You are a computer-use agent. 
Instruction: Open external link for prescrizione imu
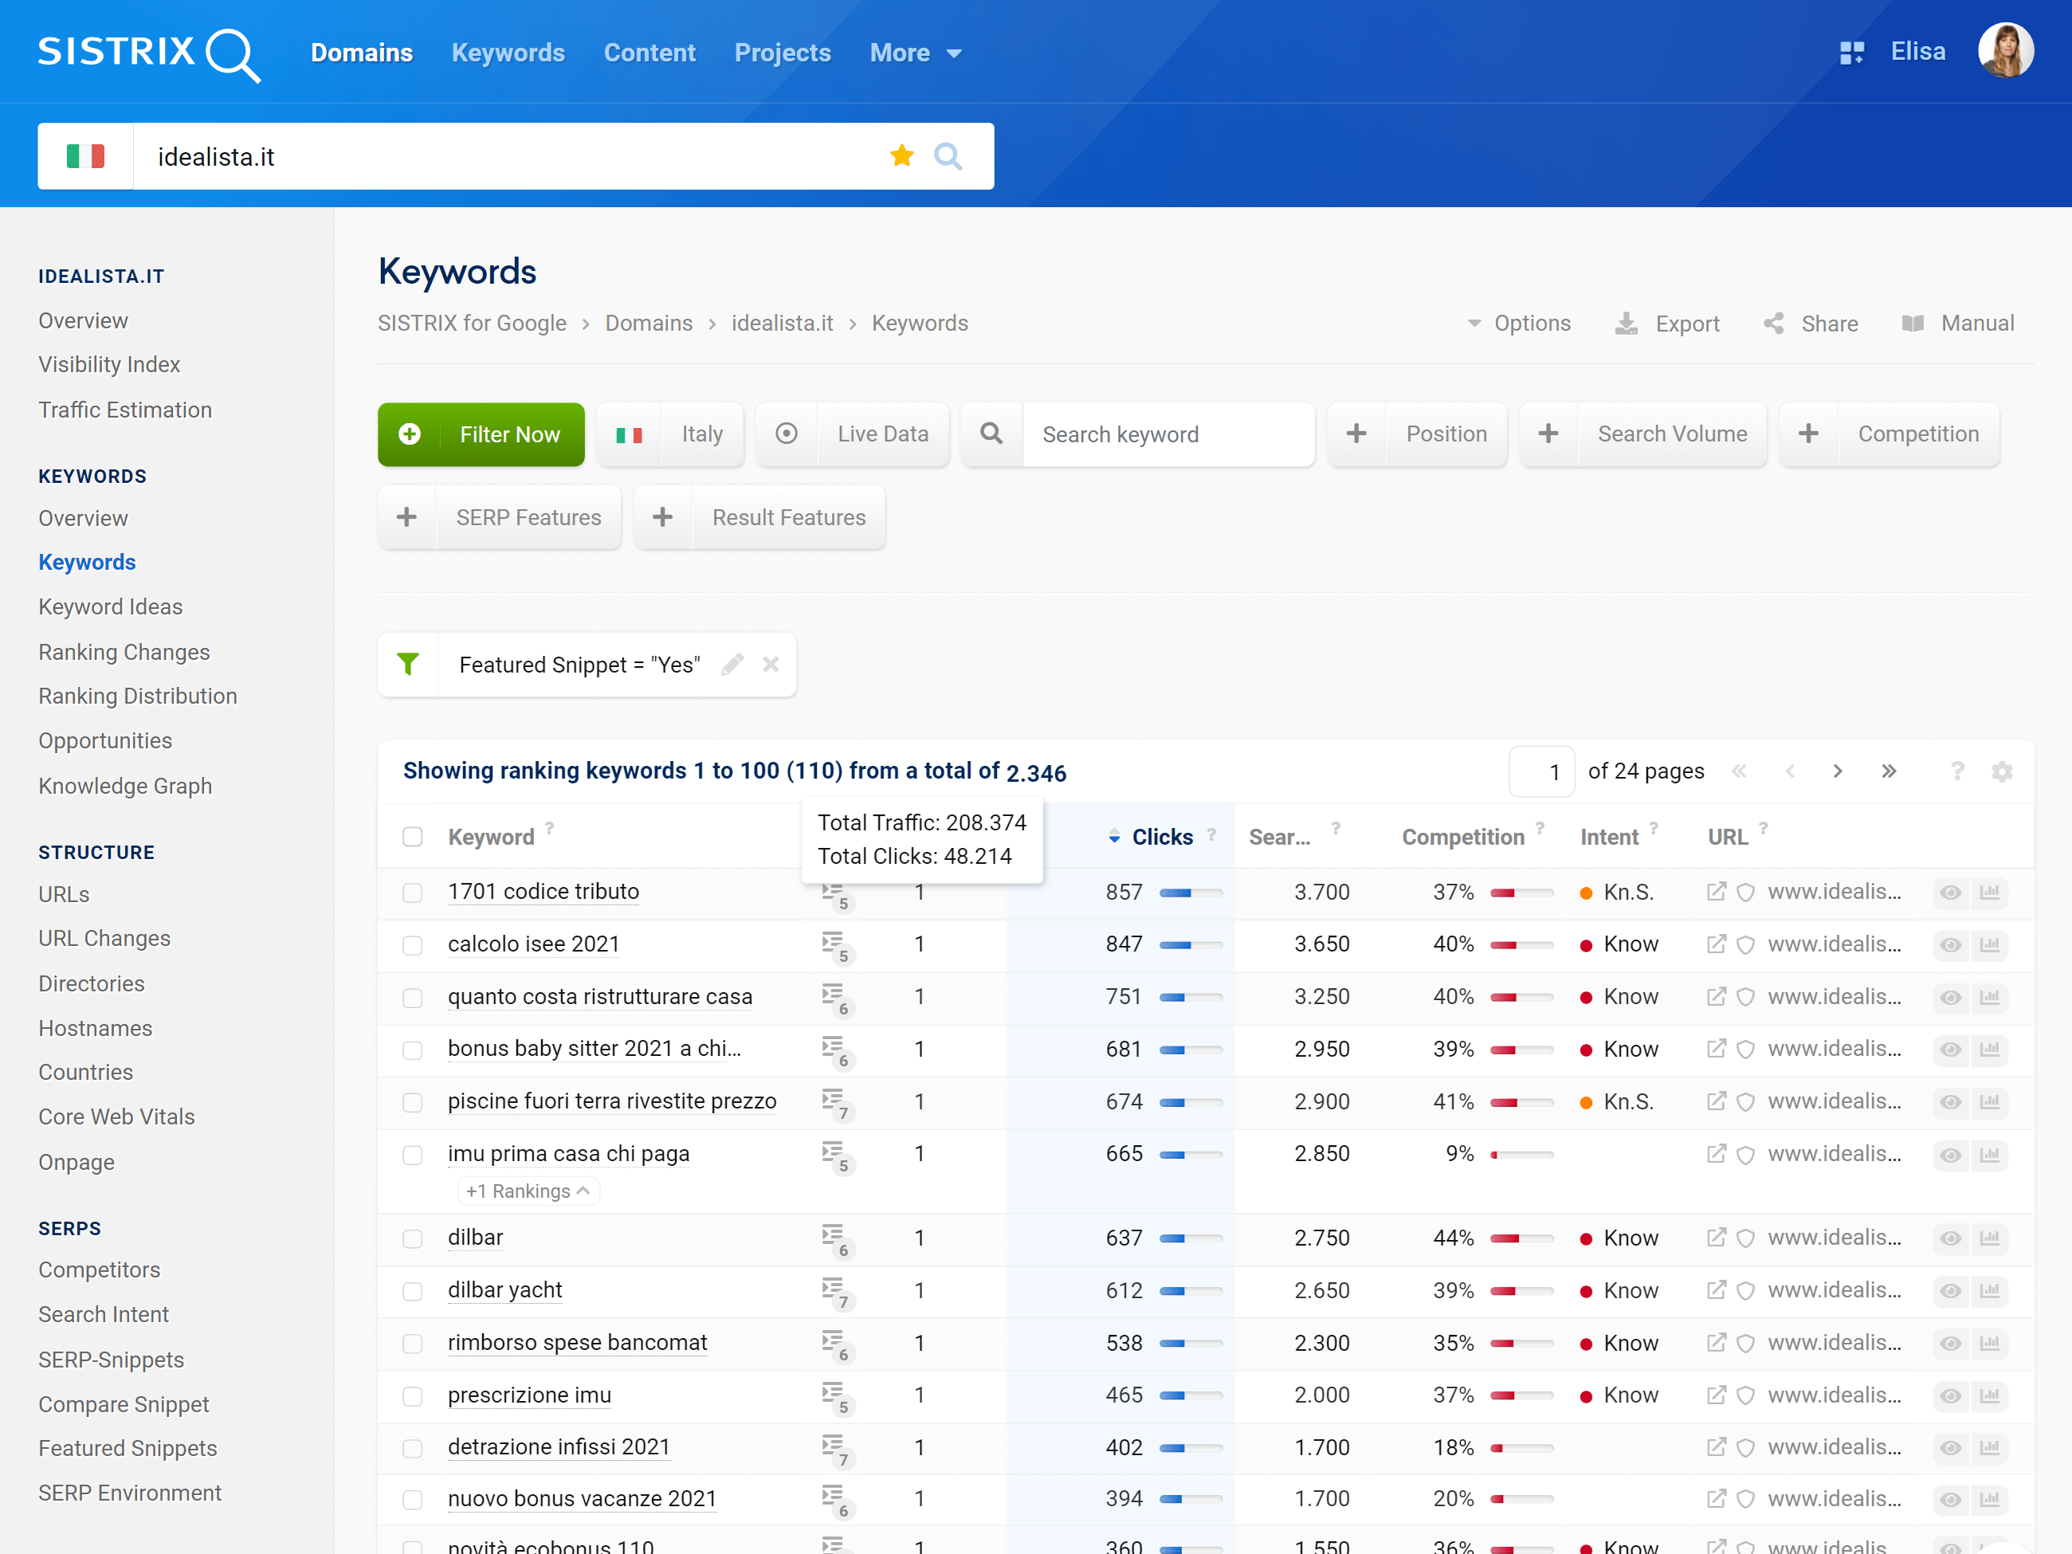point(1716,1395)
